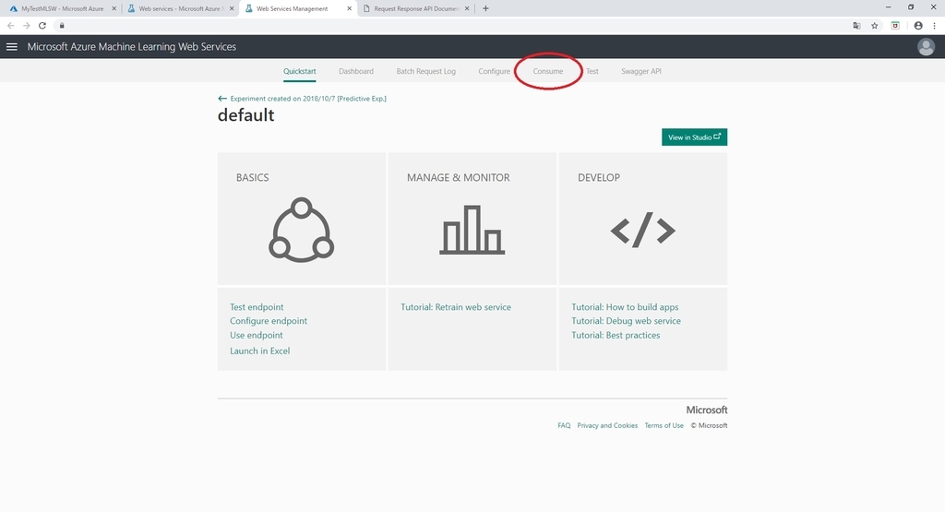Open Tutorial: Retrain web service link
Image resolution: width=945 pixels, height=512 pixels.
click(456, 306)
